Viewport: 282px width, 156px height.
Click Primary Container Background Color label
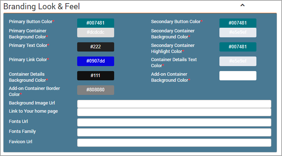click(x=28, y=34)
